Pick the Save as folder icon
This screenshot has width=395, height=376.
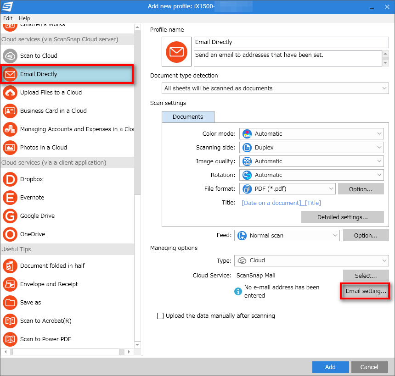10,303
